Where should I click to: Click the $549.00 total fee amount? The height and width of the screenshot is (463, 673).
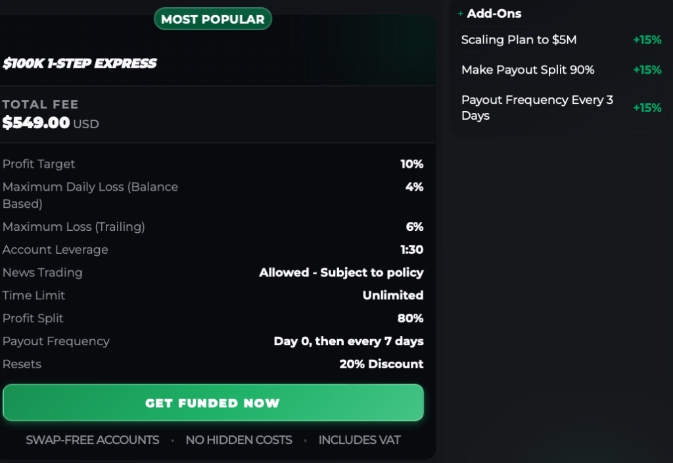coord(36,123)
